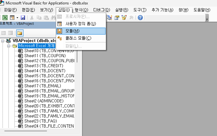Screen dimensions: 217x136
Task: Click the Paste clipboard toolbar icon
Action: [46, 18]
